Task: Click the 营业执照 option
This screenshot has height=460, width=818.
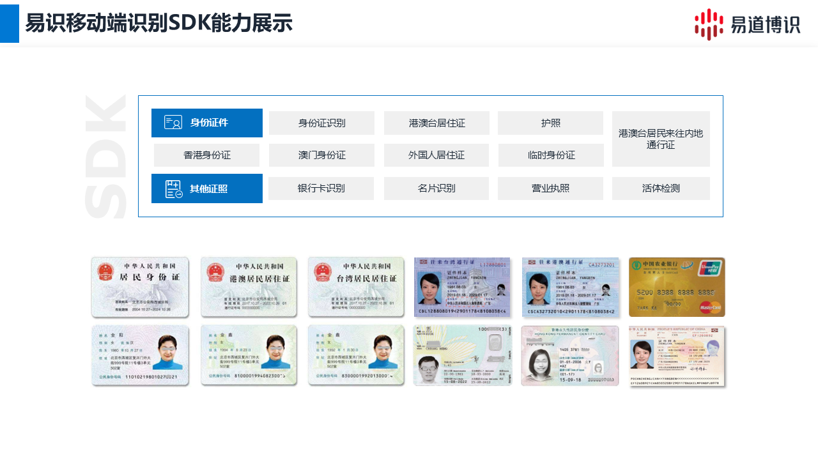Action: (x=550, y=188)
